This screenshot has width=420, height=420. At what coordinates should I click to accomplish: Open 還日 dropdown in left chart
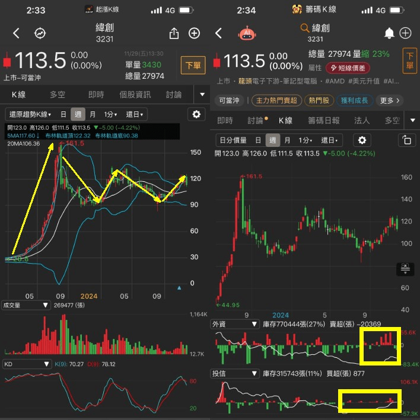(x=135, y=114)
